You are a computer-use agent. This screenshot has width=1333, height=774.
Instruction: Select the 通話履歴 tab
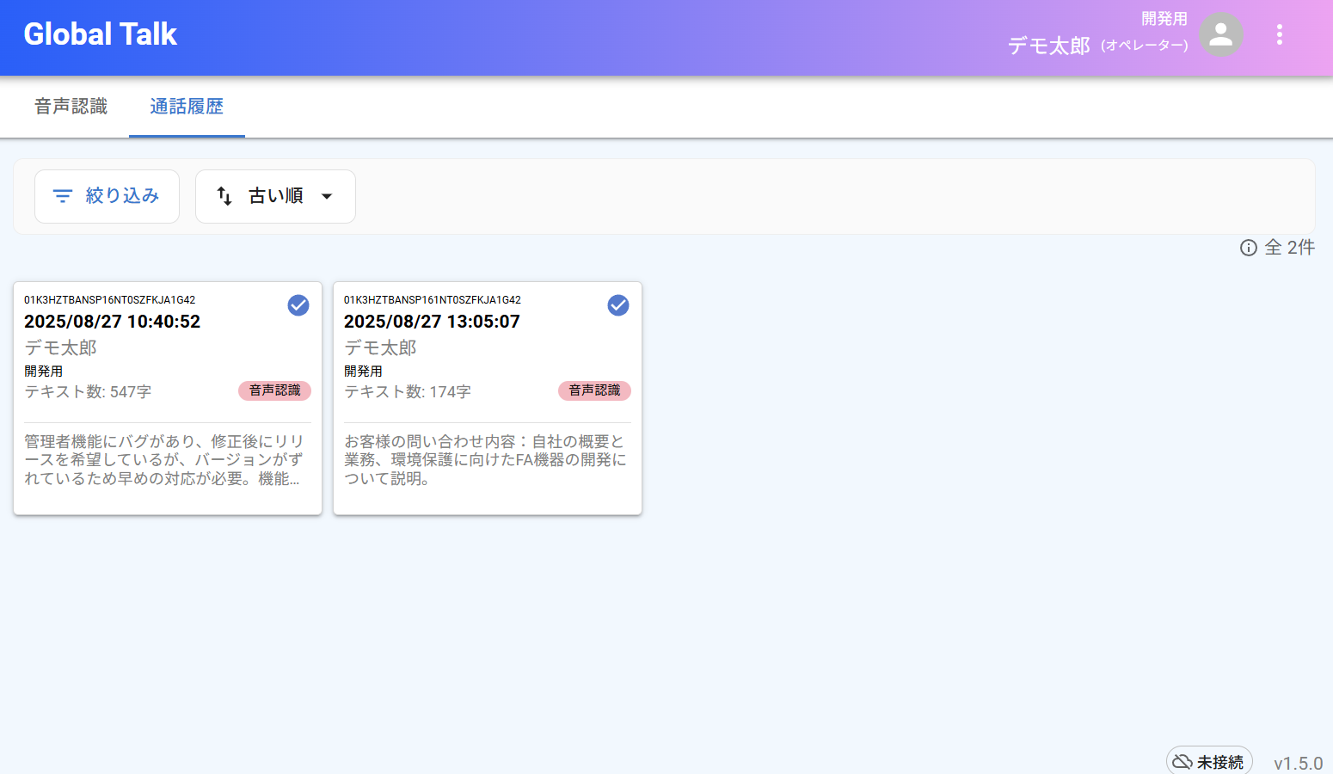[x=187, y=107]
